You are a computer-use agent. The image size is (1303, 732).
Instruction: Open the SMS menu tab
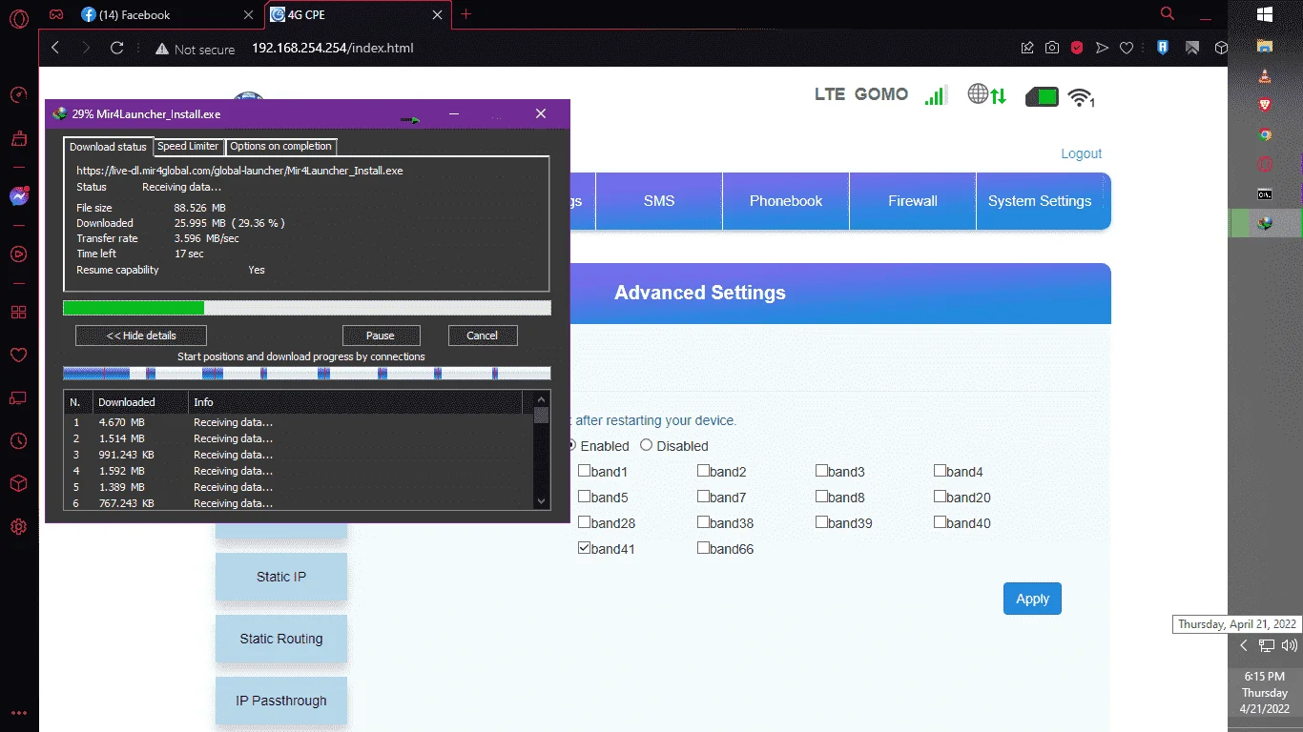[x=659, y=201]
